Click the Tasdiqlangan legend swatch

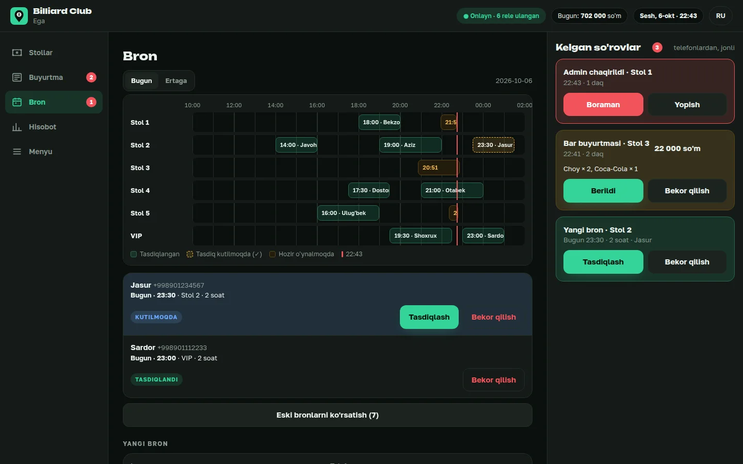tap(134, 254)
